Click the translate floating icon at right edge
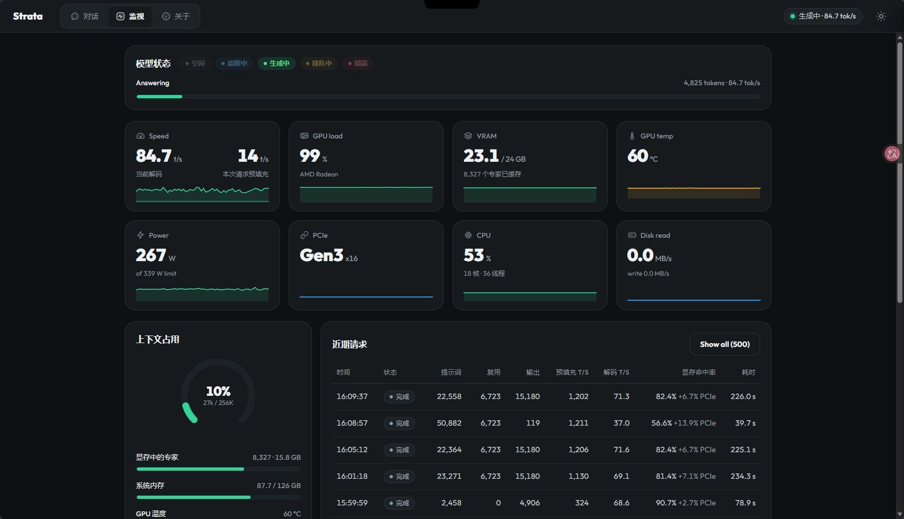The image size is (904, 519). tap(892, 154)
